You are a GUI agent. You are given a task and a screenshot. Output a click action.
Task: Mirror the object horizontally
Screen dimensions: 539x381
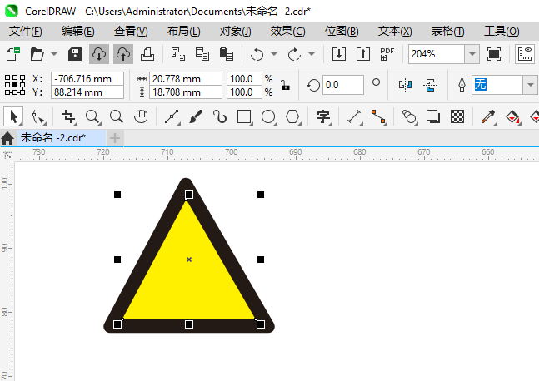click(x=405, y=85)
